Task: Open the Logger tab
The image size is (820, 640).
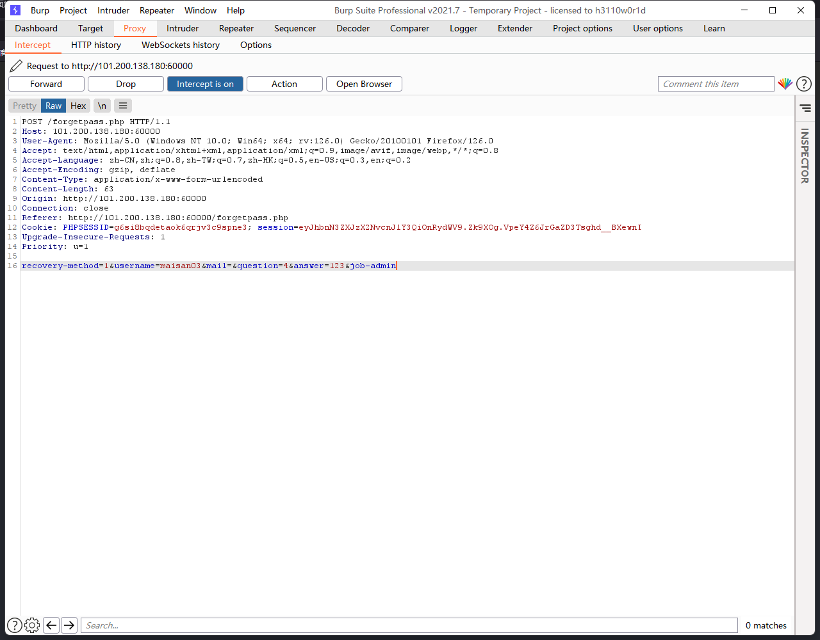Action: pyautogui.click(x=463, y=28)
